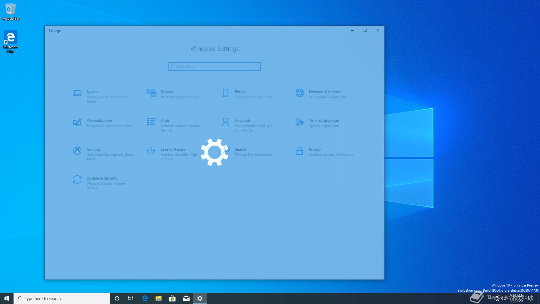
Task: Open the Network & Internet globe icon
Action: click(300, 93)
